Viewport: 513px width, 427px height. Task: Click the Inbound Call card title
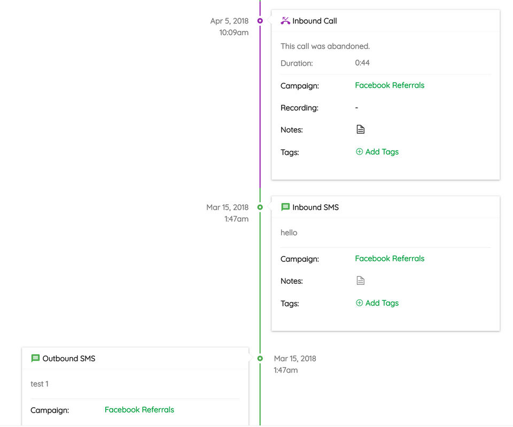[x=315, y=21]
